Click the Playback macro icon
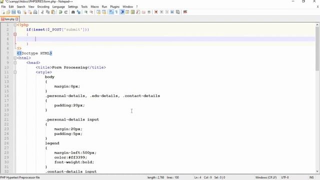Image resolution: width=320 pixels, height=180 pixels. click(x=167, y=12)
